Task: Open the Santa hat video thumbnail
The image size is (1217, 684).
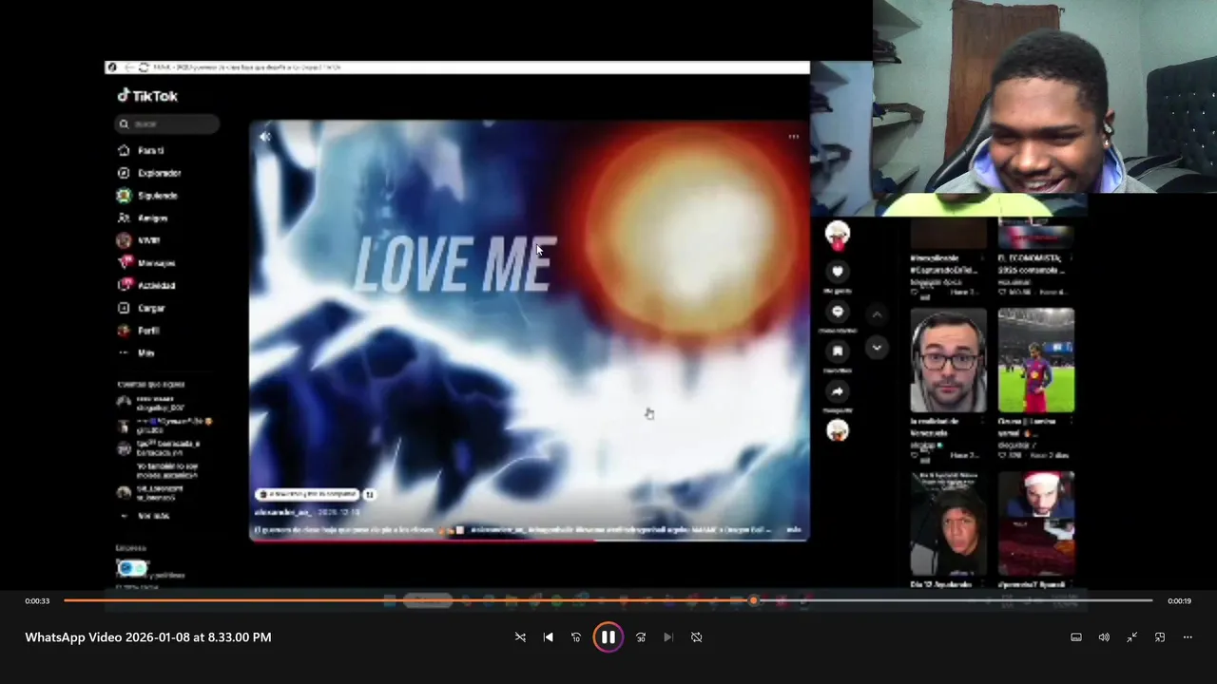Action: tap(1036, 523)
